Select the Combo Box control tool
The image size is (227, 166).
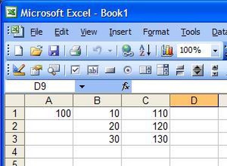point(163,70)
